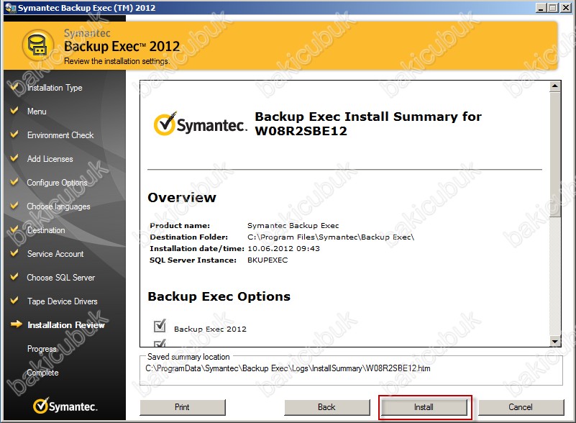Image resolution: width=576 pixels, height=423 pixels.
Task: Click the summary scrollbar up arrow
Action: pos(555,86)
